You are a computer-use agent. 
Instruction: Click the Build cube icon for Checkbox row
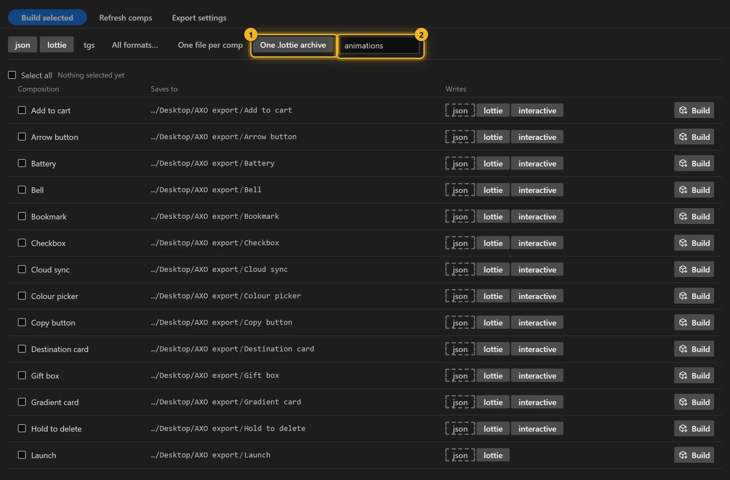tap(683, 243)
